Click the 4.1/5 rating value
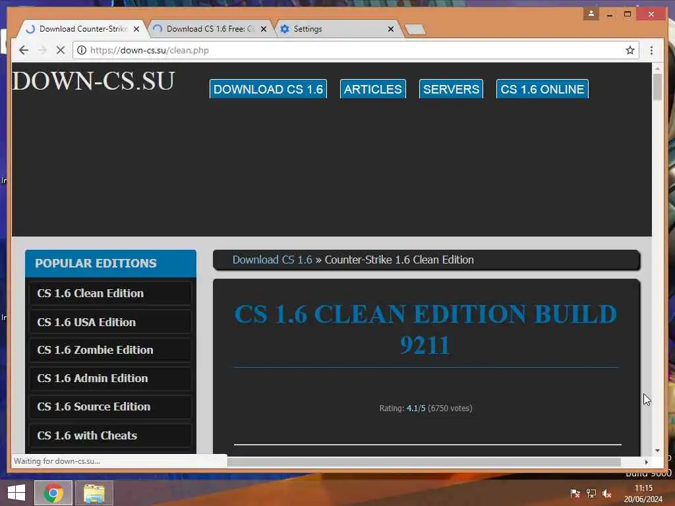The height and width of the screenshot is (506, 675). click(416, 408)
